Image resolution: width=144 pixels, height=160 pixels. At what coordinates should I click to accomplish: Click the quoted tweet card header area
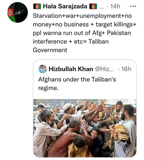[85, 69]
